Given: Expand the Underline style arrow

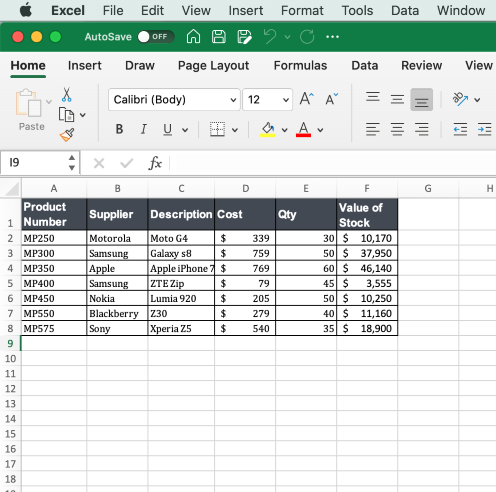Looking at the screenshot, I should 185,130.
